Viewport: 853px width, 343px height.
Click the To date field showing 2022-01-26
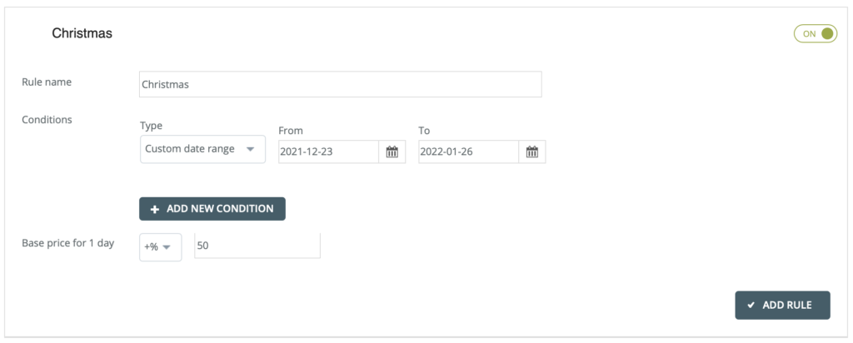coord(468,152)
